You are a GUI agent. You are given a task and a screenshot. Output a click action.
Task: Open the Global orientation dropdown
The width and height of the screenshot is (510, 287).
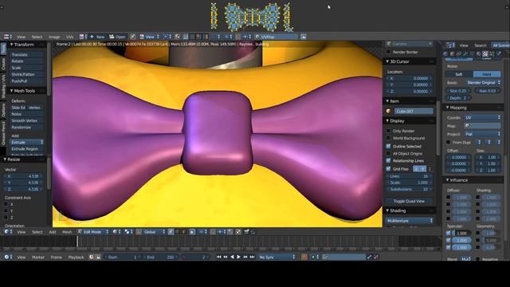pos(154,232)
